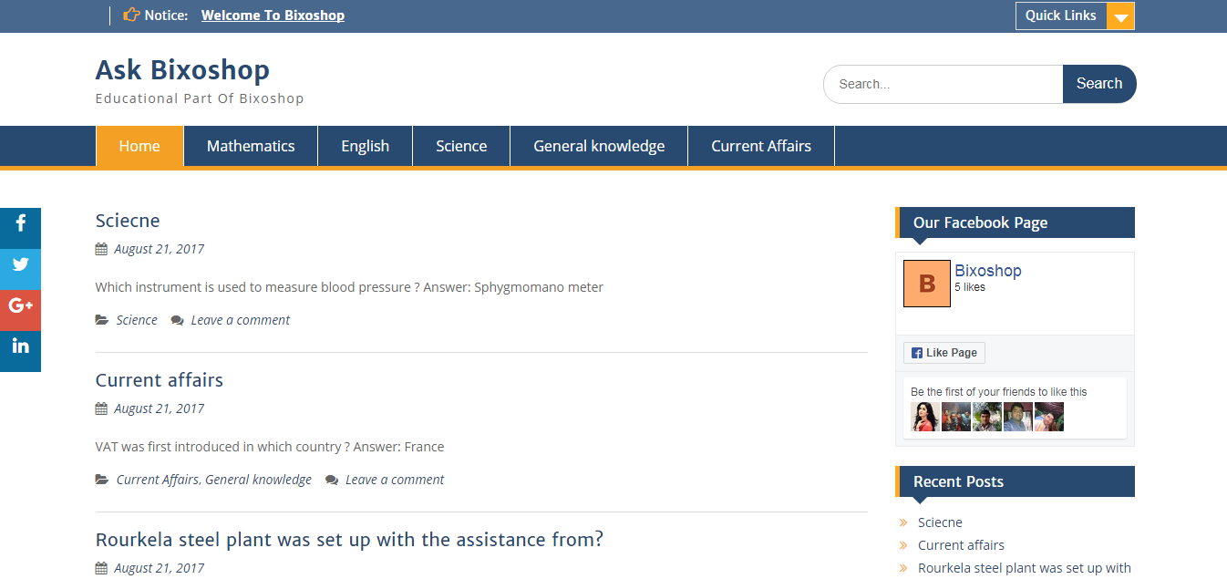Click the Bixoshop Facebook page logo
The width and height of the screenshot is (1227, 579).
926,284
